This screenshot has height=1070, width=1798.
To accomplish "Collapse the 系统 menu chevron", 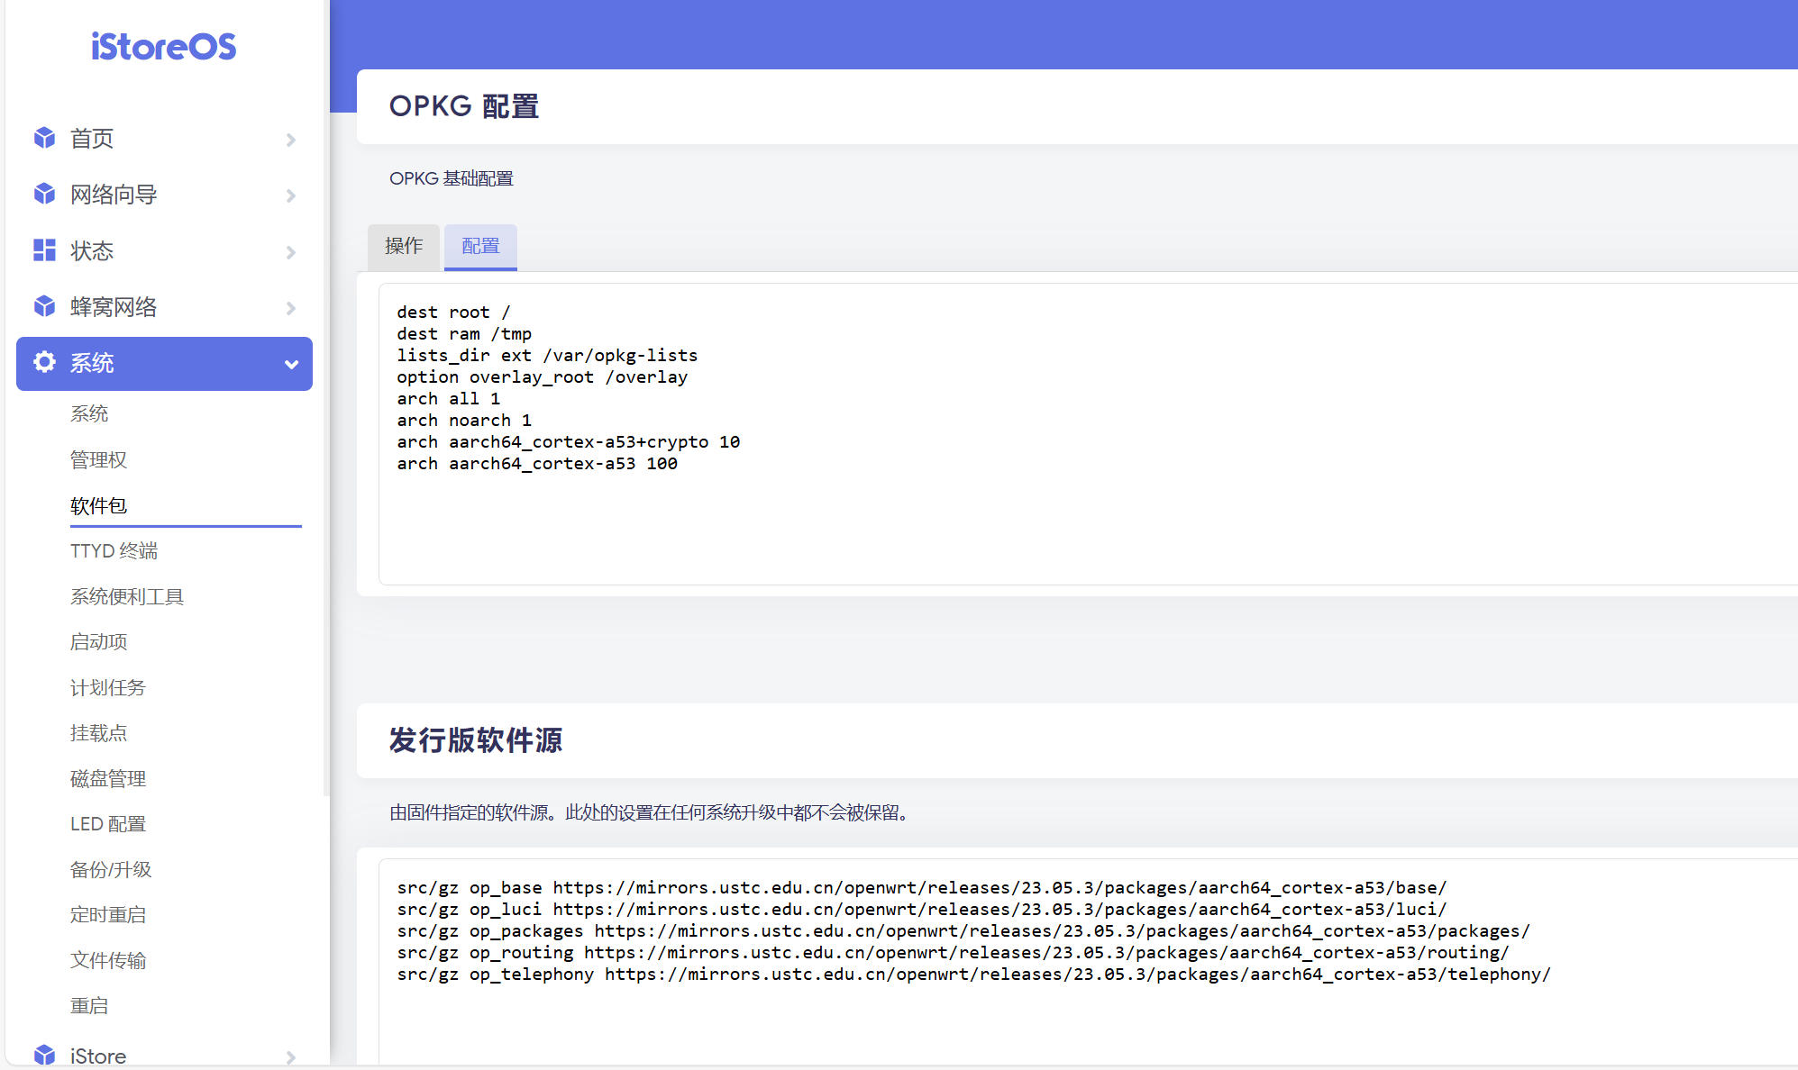I will click(x=291, y=364).
